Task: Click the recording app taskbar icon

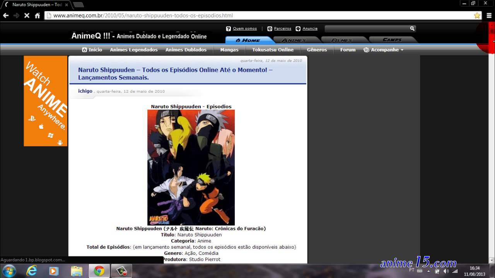Action: (x=121, y=271)
